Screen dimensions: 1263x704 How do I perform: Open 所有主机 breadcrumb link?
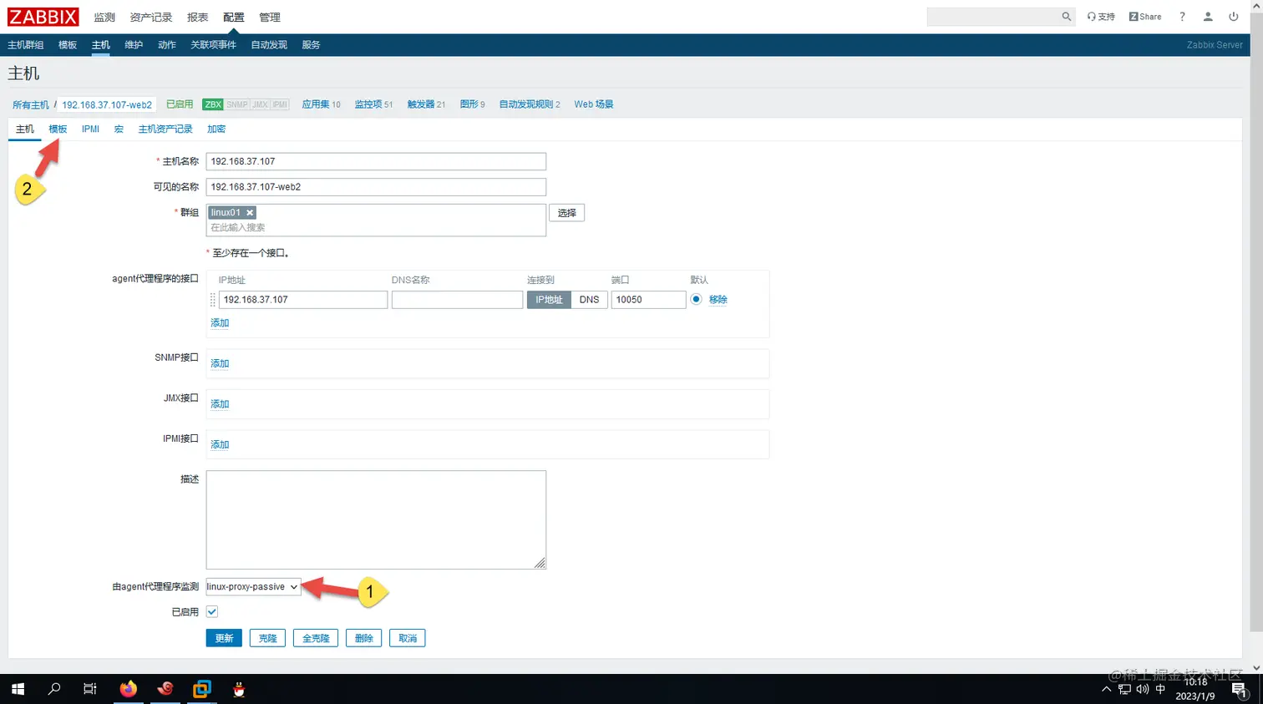(x=31, y=105)
